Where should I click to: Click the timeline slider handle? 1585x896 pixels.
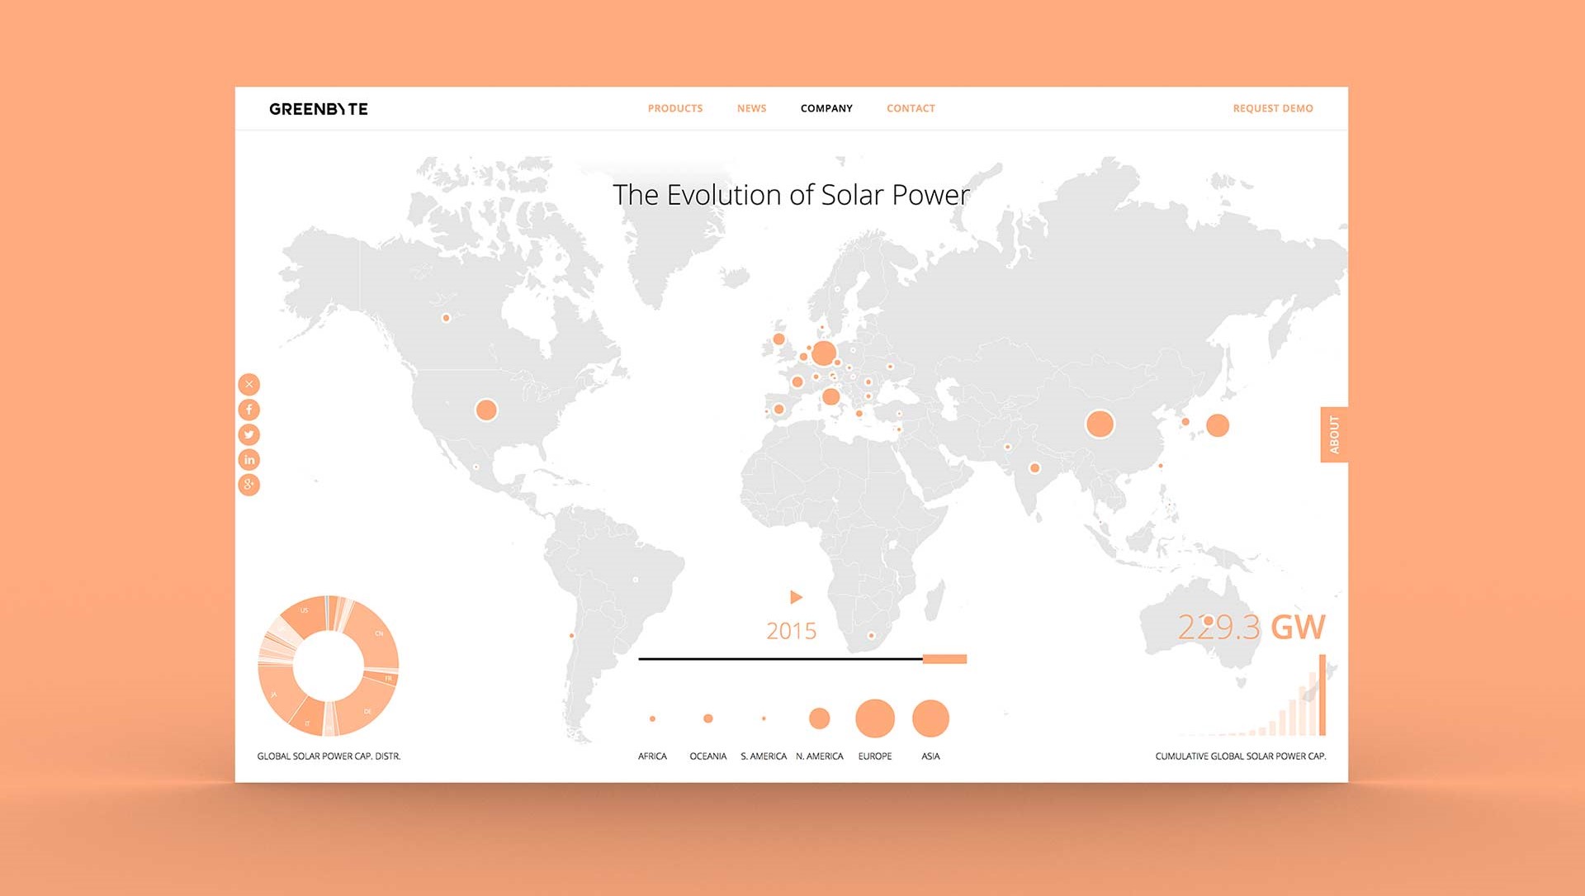tap(944, 659)
